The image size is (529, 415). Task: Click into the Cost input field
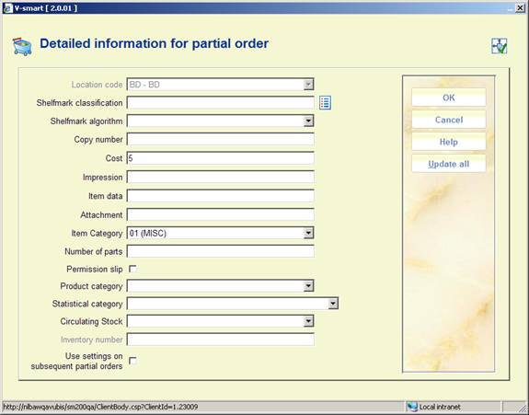point(221,158)
